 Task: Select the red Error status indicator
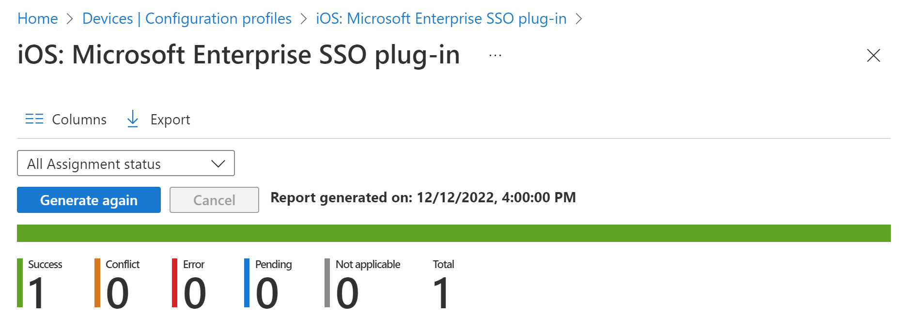tap(175, 283)
